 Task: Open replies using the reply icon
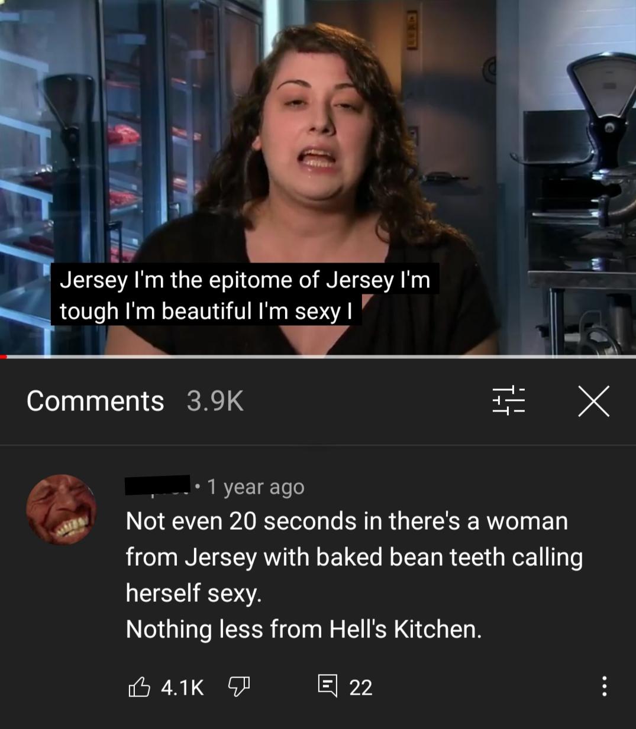(x=327, y=686)
